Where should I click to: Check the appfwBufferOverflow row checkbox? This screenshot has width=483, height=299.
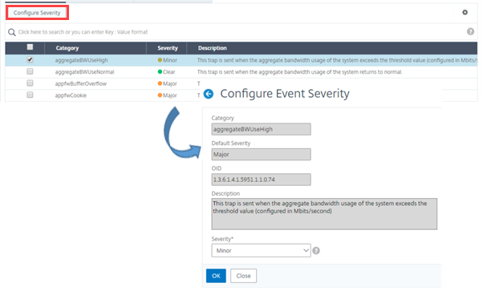[x=30, y=83]
